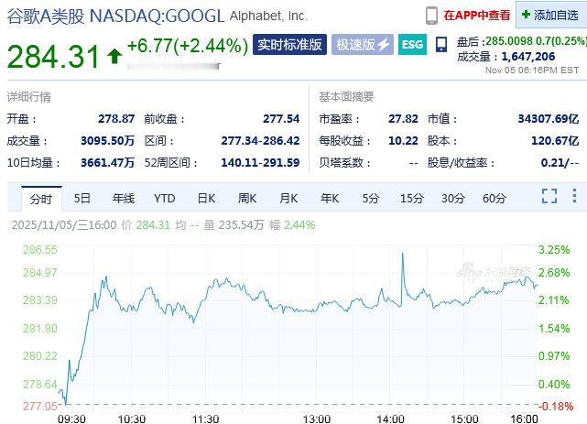Click the change value +6.77(+2.44%)
The width and height of the screenshot is (587, 424).
(x=188, y=46)
